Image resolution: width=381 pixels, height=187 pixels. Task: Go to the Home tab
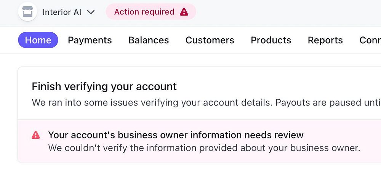pos(38,40)
